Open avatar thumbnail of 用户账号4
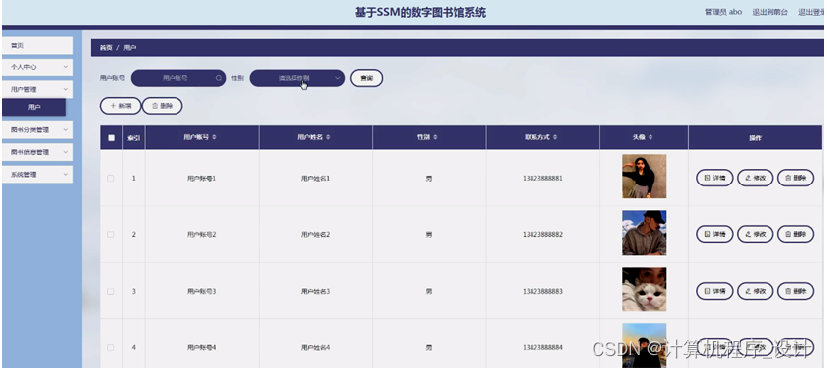 644,345
